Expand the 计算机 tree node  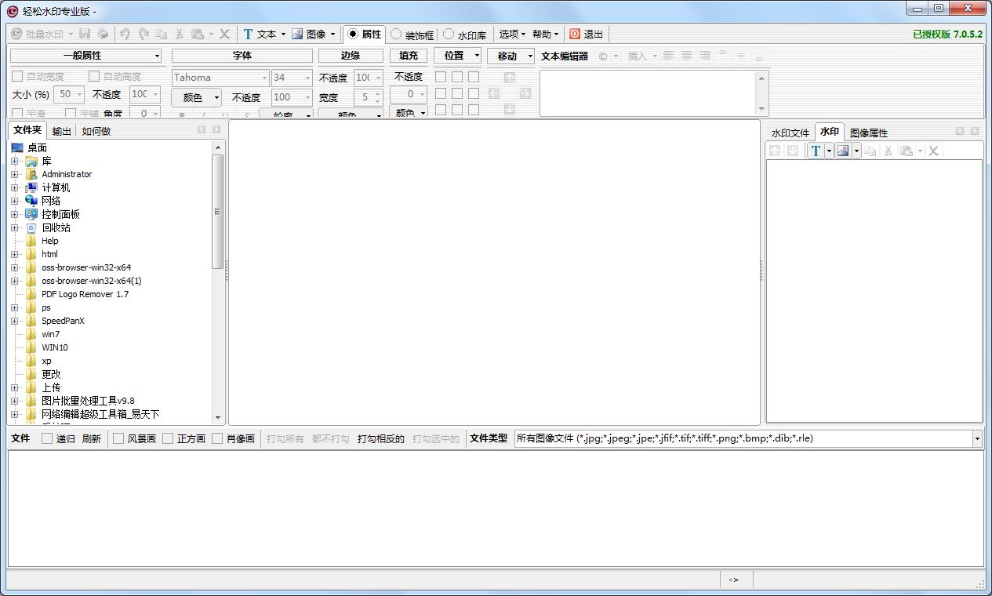click(15, 188)
